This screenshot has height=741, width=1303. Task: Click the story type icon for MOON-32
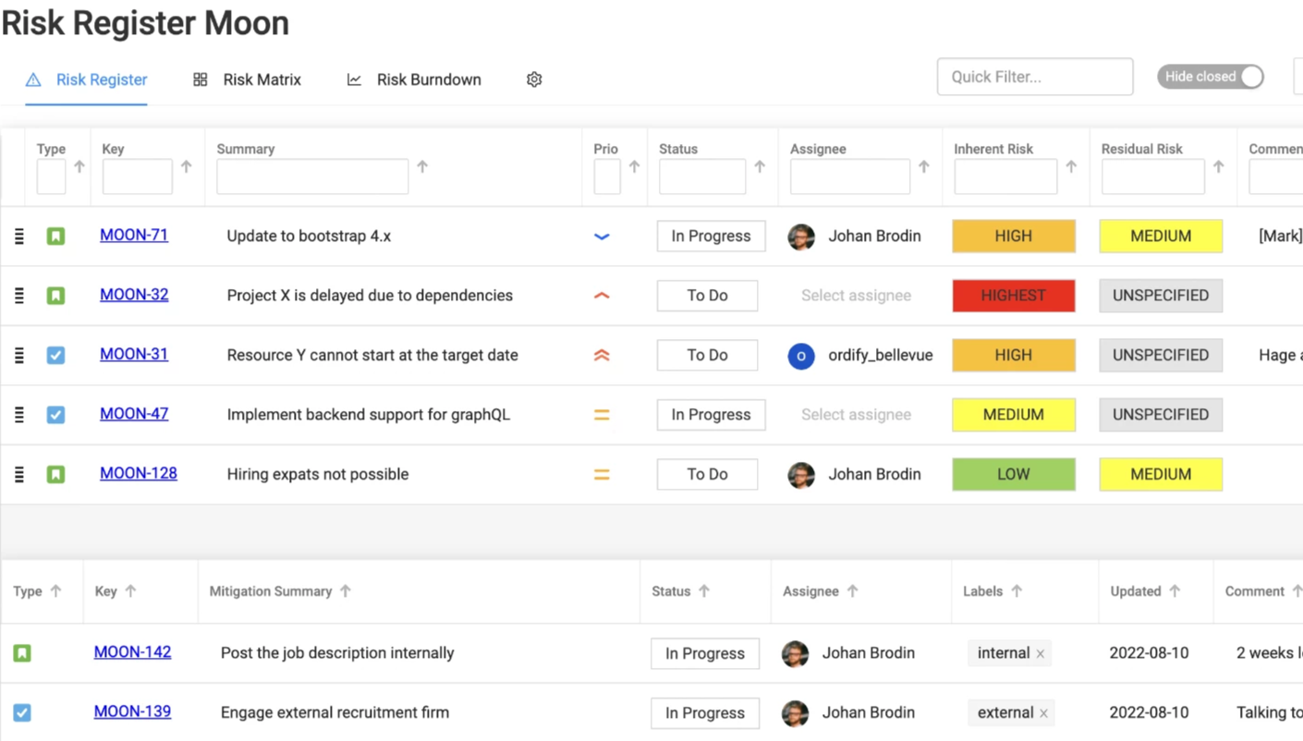pyautogui.click(x=55, y=296)
